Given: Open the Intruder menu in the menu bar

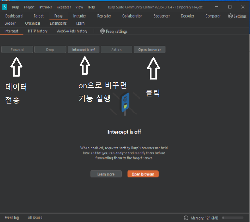Looking at the screenshot, I should (46, 7).
